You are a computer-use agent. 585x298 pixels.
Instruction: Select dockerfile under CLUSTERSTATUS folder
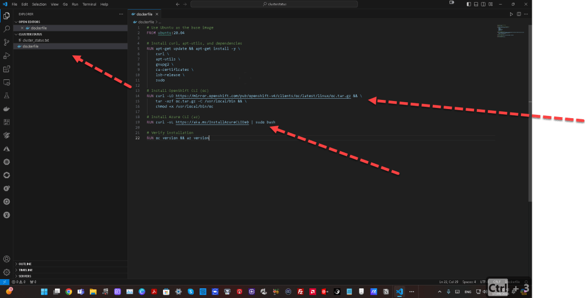point(70,46)
